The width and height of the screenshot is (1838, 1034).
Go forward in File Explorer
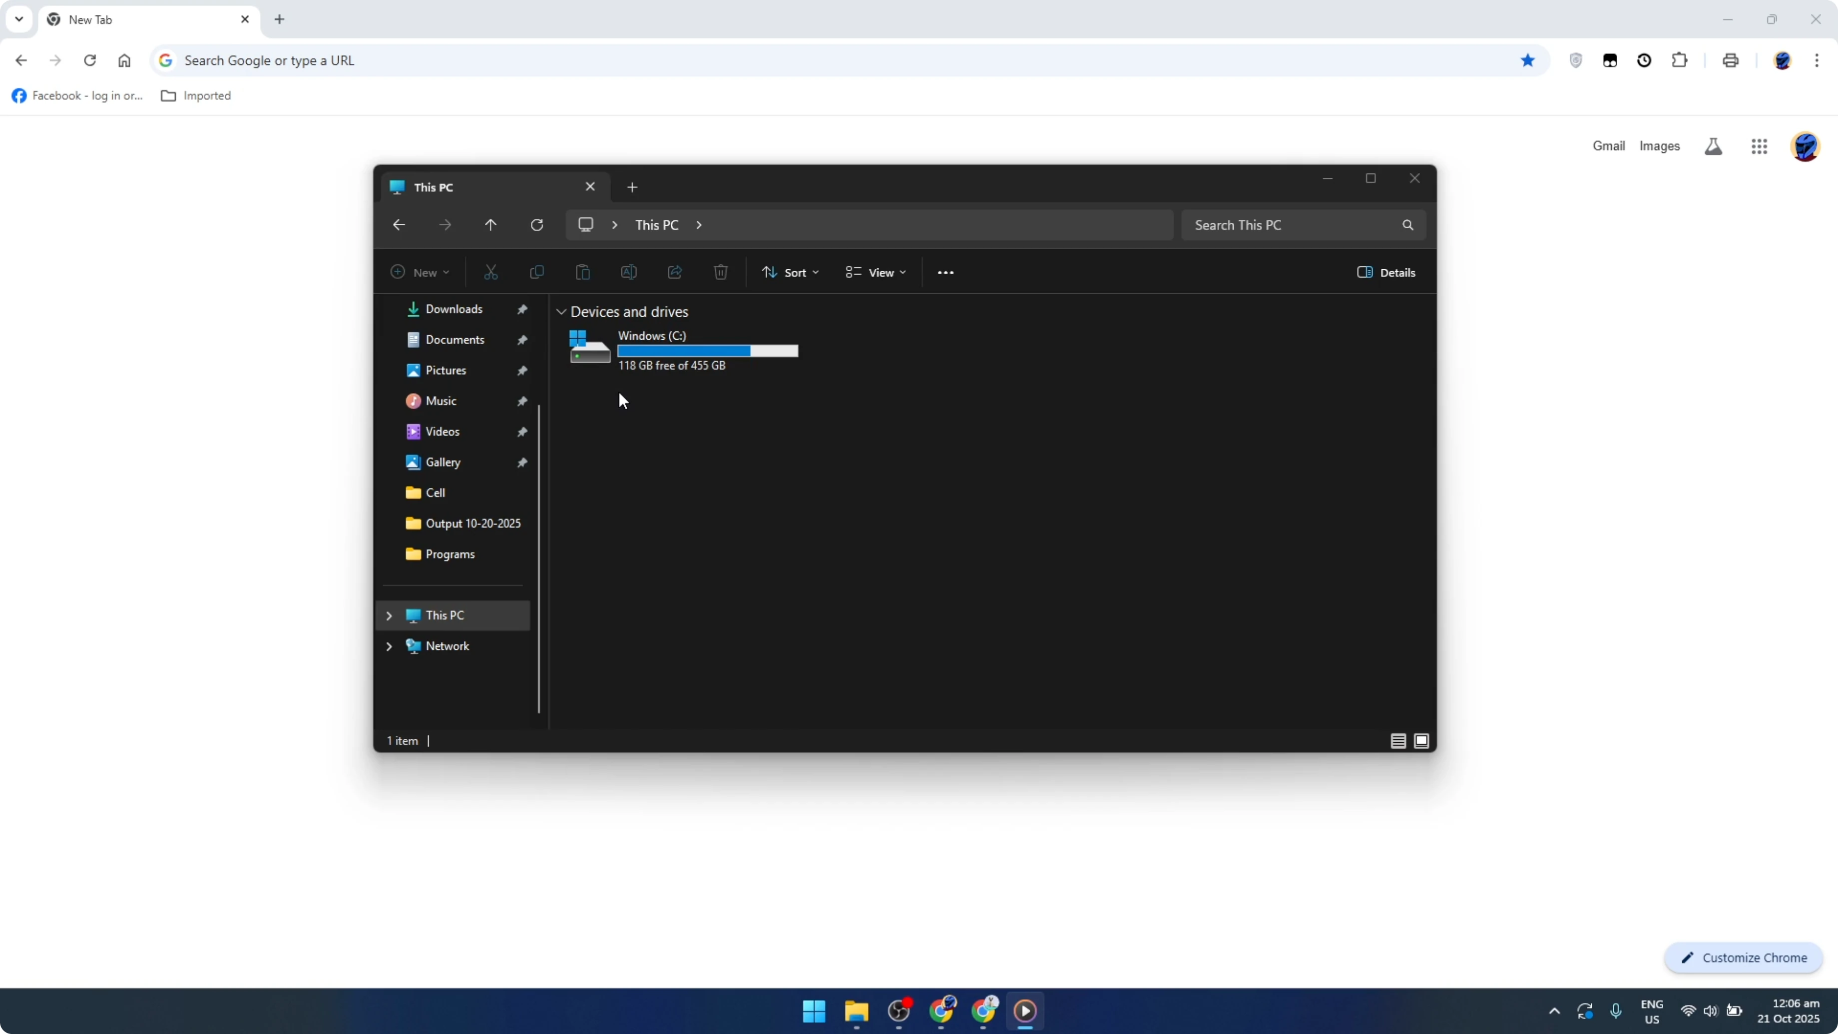pos(445,225)
